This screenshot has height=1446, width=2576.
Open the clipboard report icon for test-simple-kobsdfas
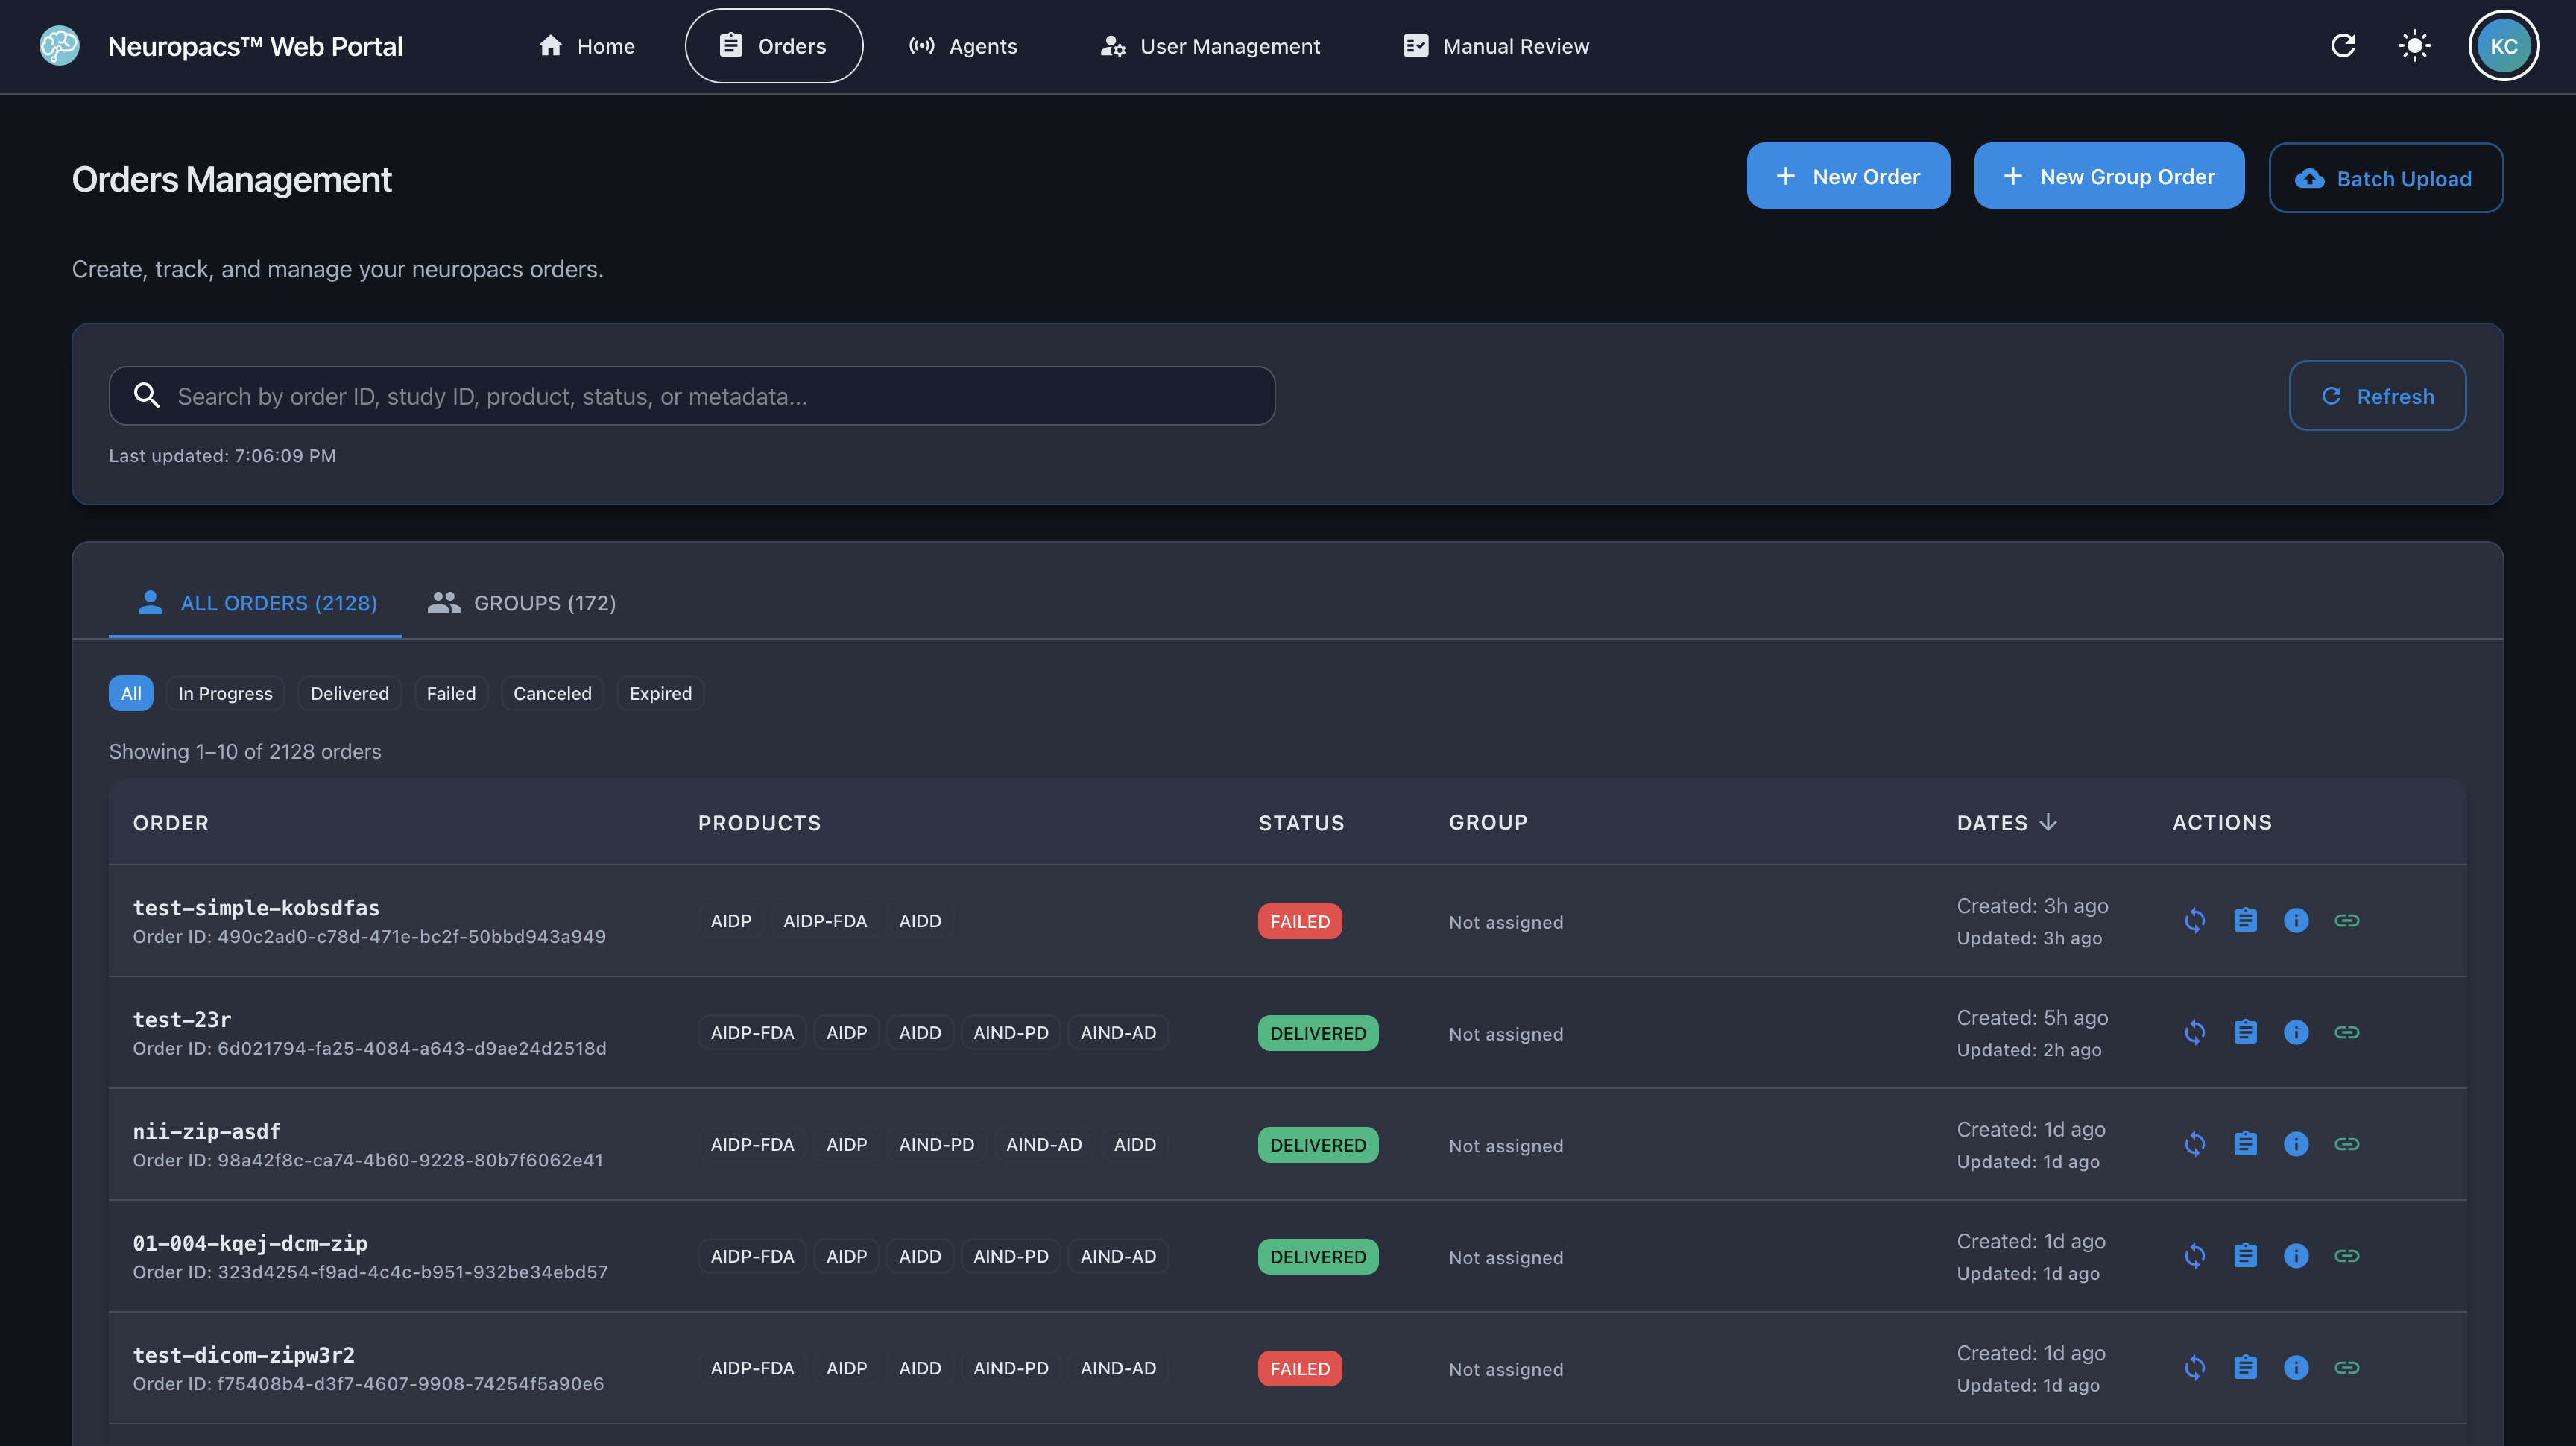2246,920
